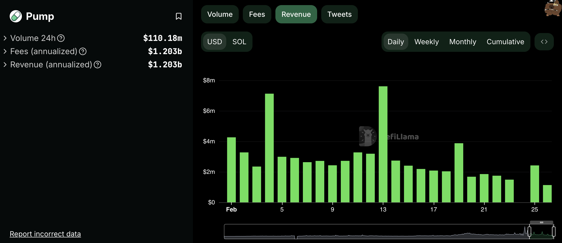Click the Revenue annualized help icon
This screenshot has height=243, width=562.
coord(97,65)
